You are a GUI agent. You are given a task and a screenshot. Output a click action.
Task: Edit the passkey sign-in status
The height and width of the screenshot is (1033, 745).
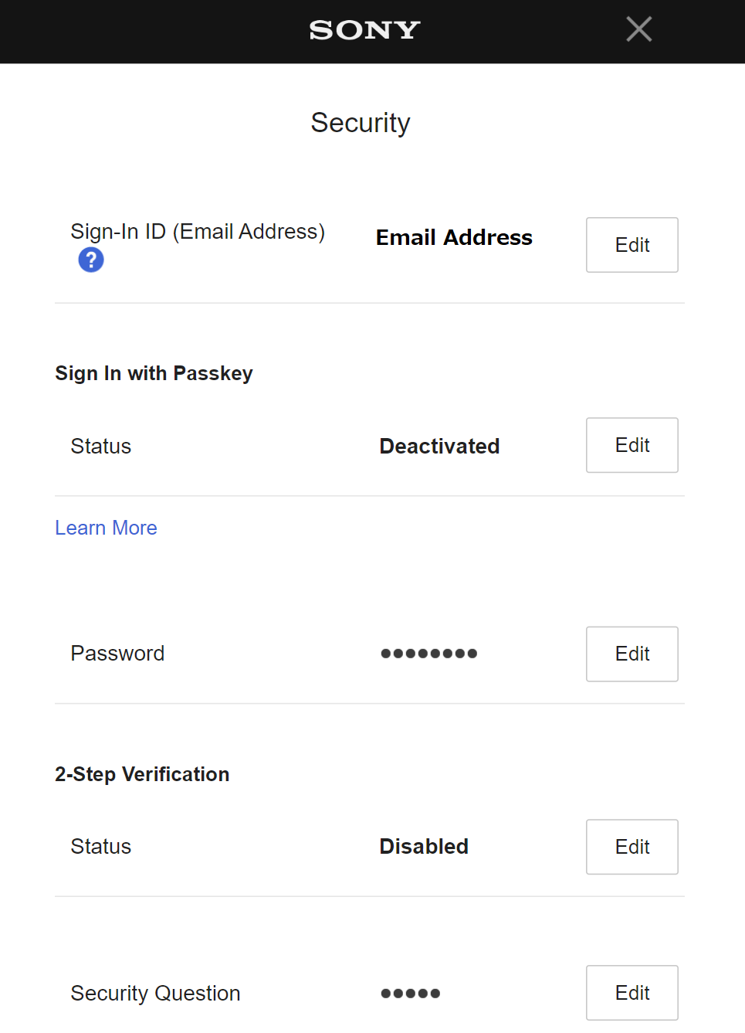point(632,445)
